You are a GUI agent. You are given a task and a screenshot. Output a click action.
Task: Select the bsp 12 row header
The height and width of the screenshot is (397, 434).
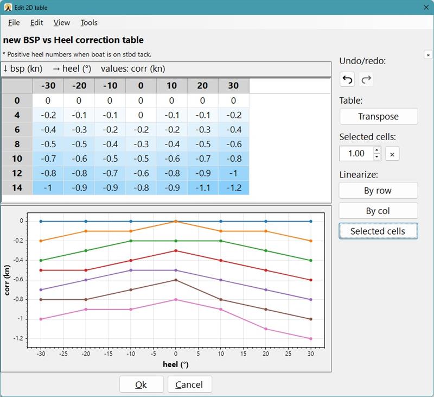pos(17,173)
